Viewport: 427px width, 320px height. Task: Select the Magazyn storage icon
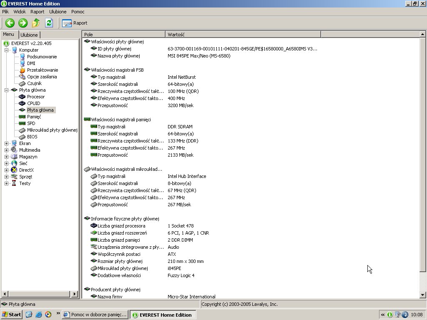(x=14, y=157)
